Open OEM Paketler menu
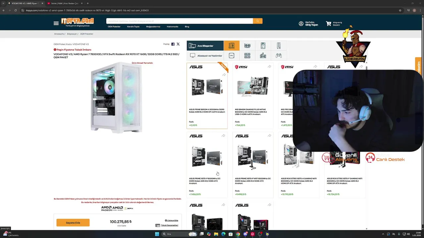The height and width of the screenshot is (238, 424). (x=114, y=26)
